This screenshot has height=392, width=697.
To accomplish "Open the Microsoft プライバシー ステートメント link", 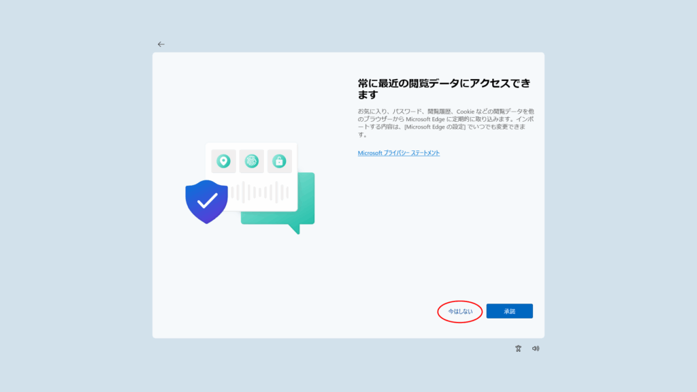I will pos(399,153).
